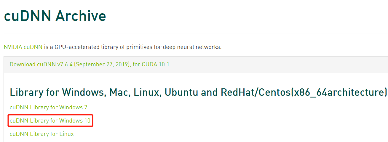Click the word 'Ubuntu' in the heading
388x142 pixels.
[181, 92]
